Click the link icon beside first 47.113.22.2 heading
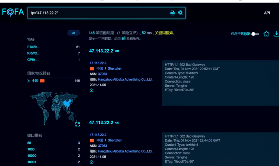Viewport: 279px width, 166px height. click(117, 51)
